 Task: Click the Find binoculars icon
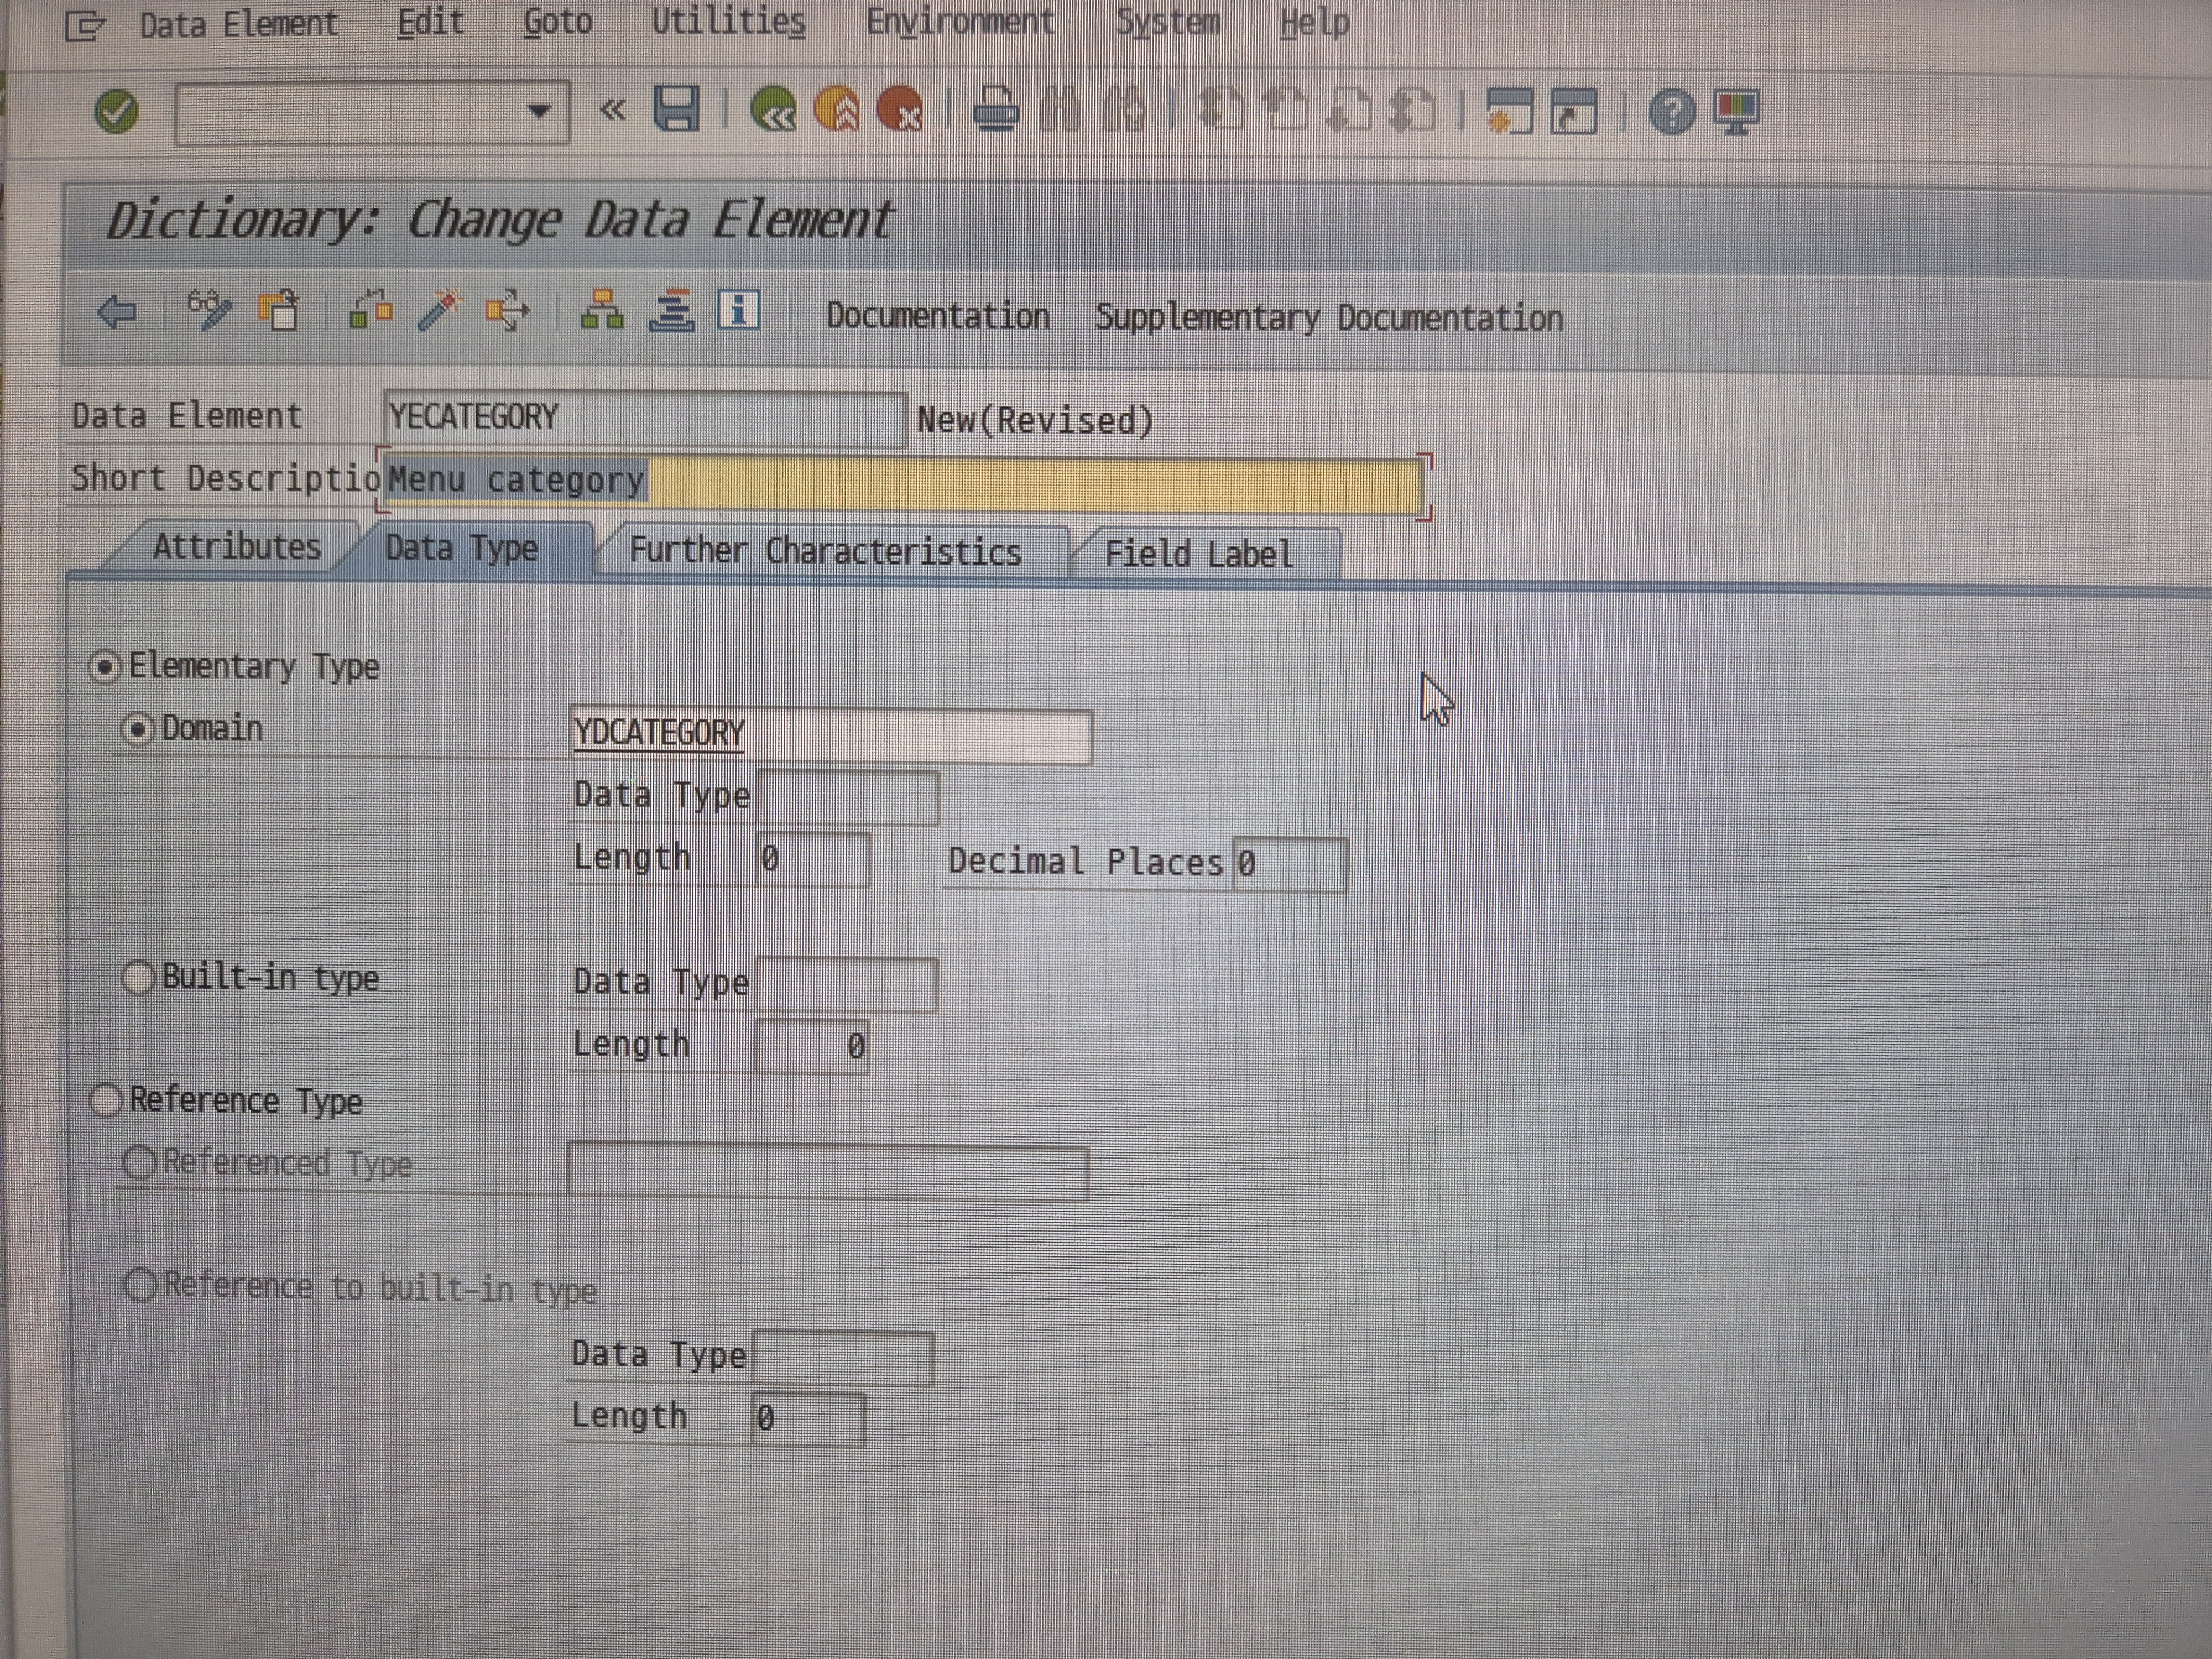[x=1059, y=109]
